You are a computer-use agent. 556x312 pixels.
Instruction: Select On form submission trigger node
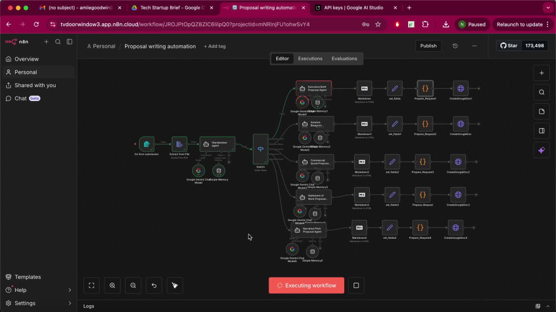[146, 144]
